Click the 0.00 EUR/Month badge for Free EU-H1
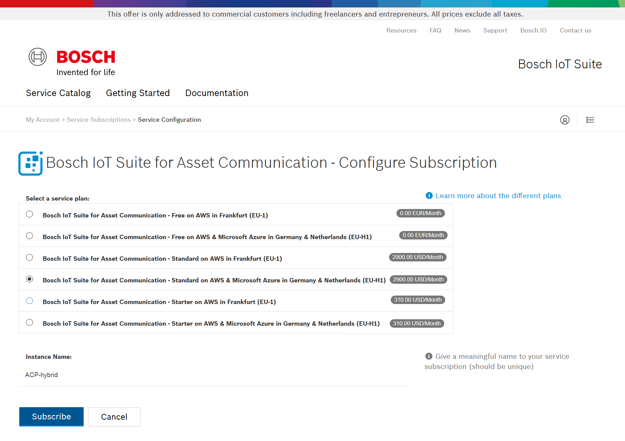 coord(423,235)
